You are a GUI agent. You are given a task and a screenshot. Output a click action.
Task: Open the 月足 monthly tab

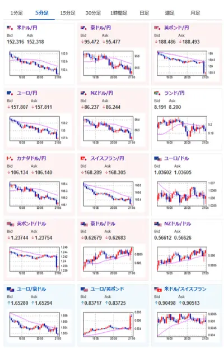click(x=195, y=13)
